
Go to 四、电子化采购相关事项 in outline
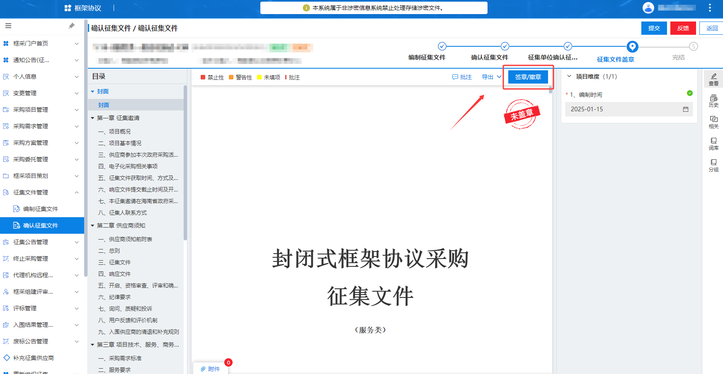click(x=128, y=166)
